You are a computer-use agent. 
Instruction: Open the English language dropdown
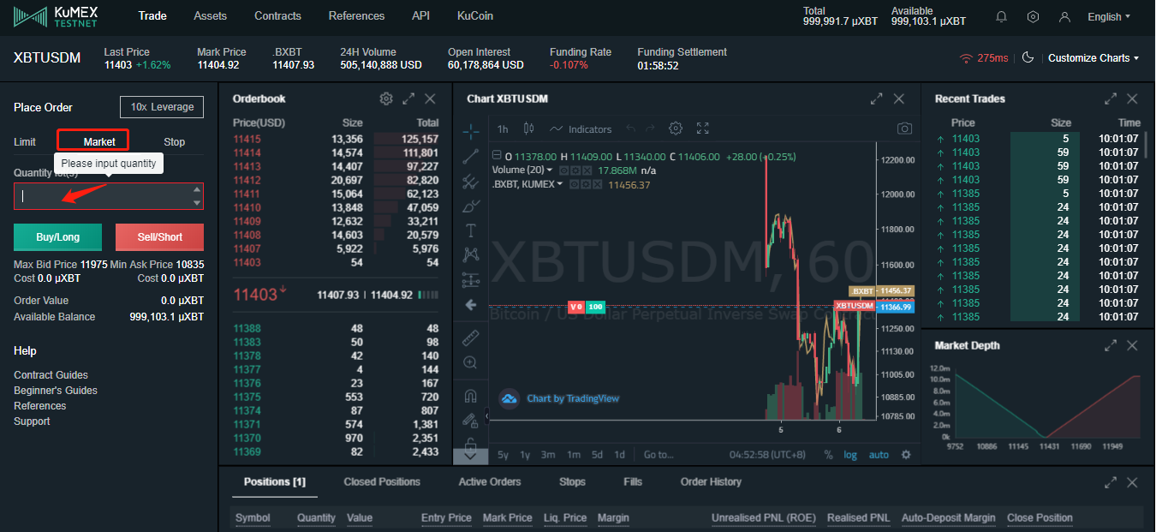click(1109, 16)
